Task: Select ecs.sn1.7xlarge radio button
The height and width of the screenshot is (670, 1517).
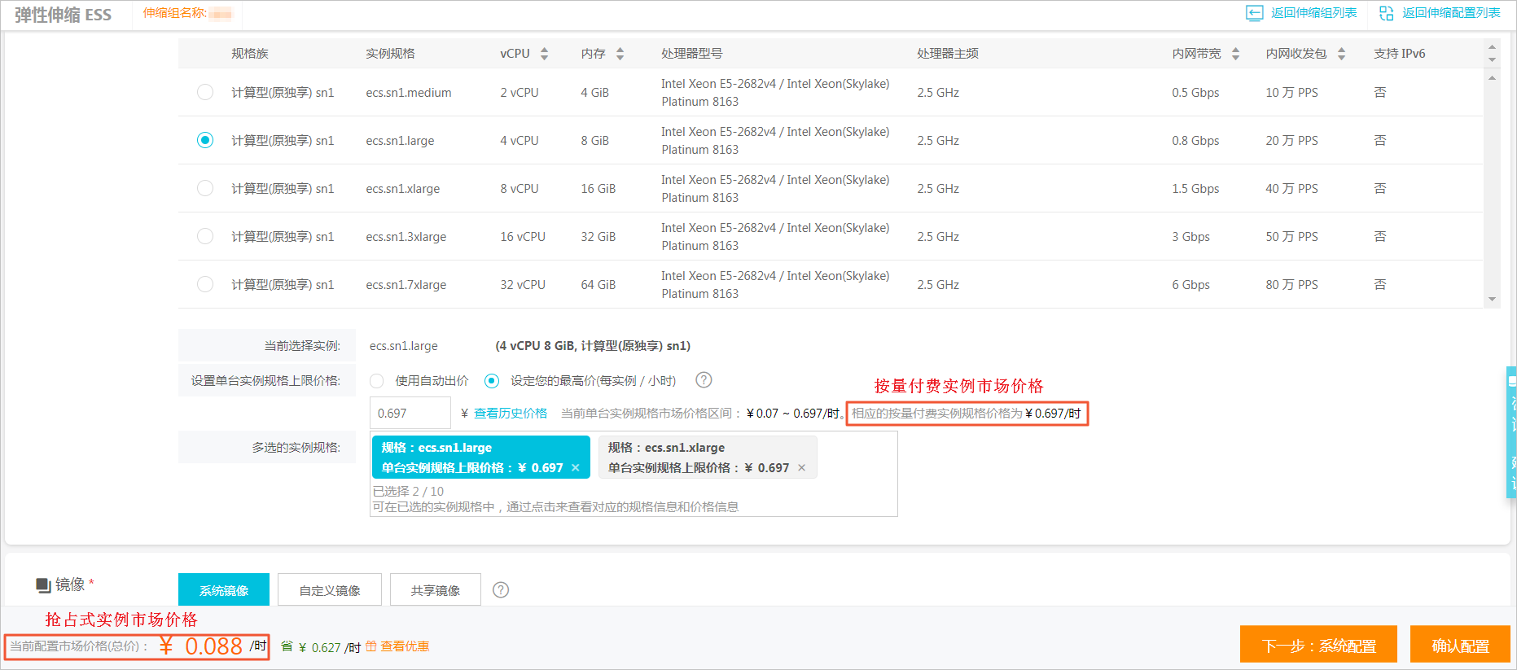Action: click(205, 284)
